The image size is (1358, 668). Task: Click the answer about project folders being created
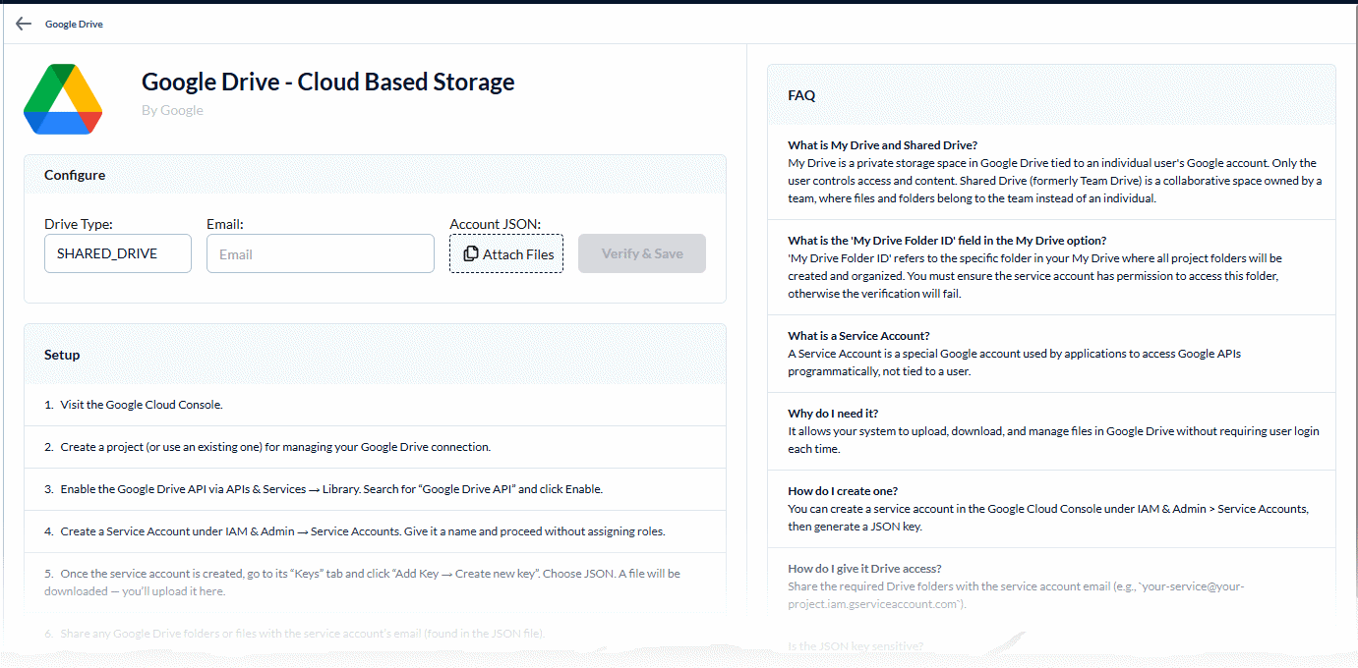pos(1034,276)
